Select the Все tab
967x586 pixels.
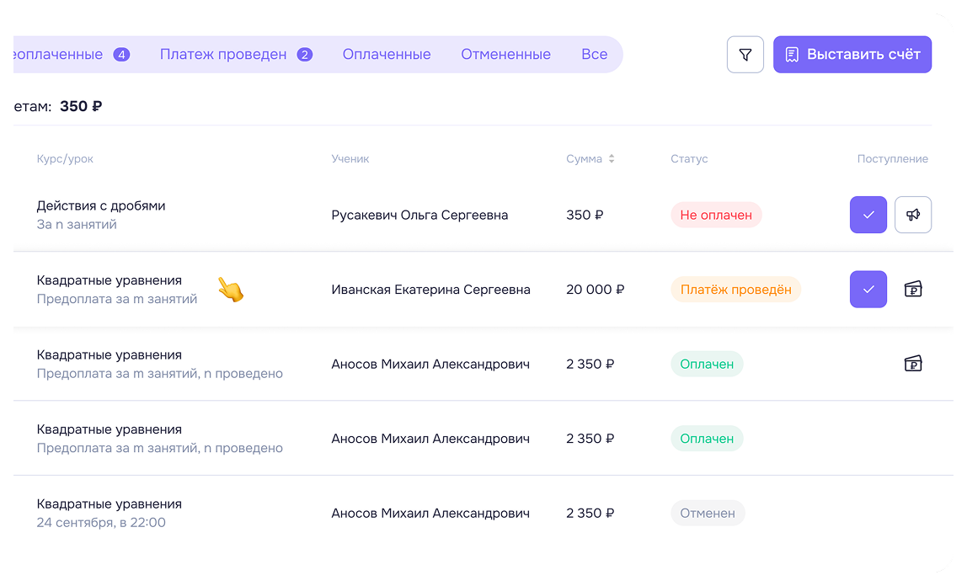594,55
